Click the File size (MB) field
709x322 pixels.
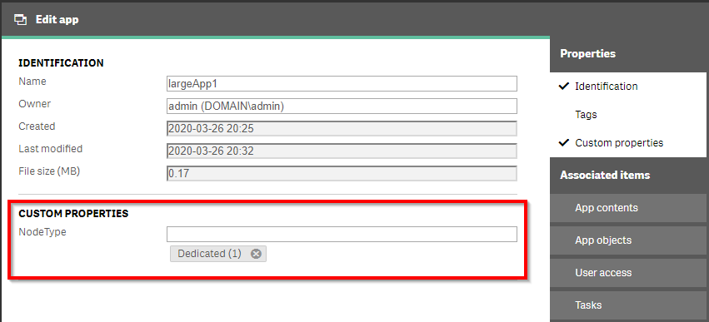[342, 174]
